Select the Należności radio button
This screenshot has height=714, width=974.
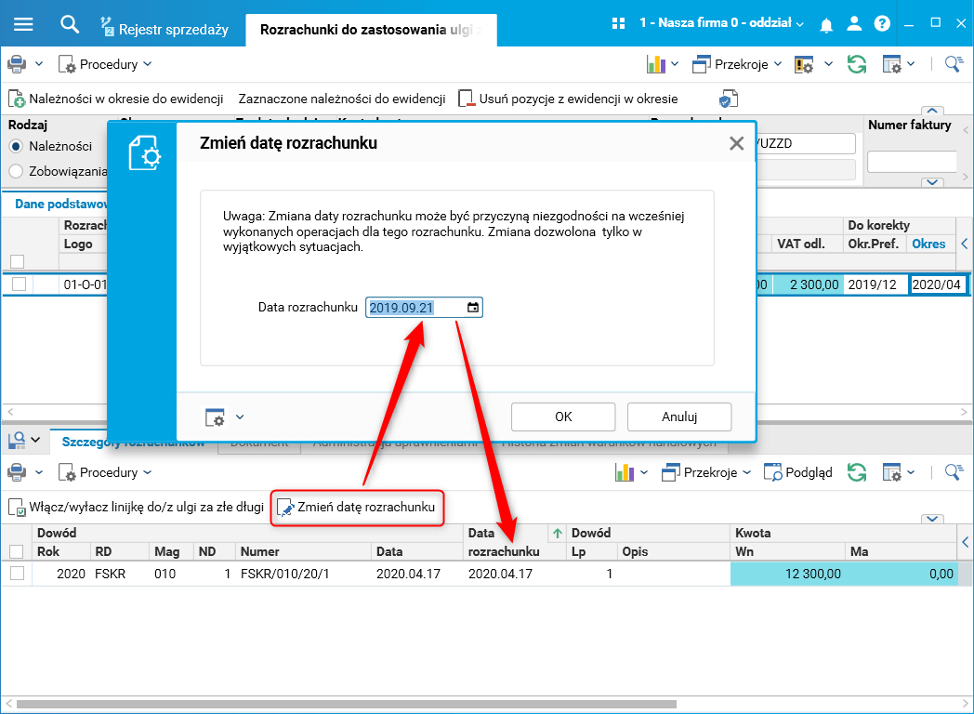(x=16, y=147)
